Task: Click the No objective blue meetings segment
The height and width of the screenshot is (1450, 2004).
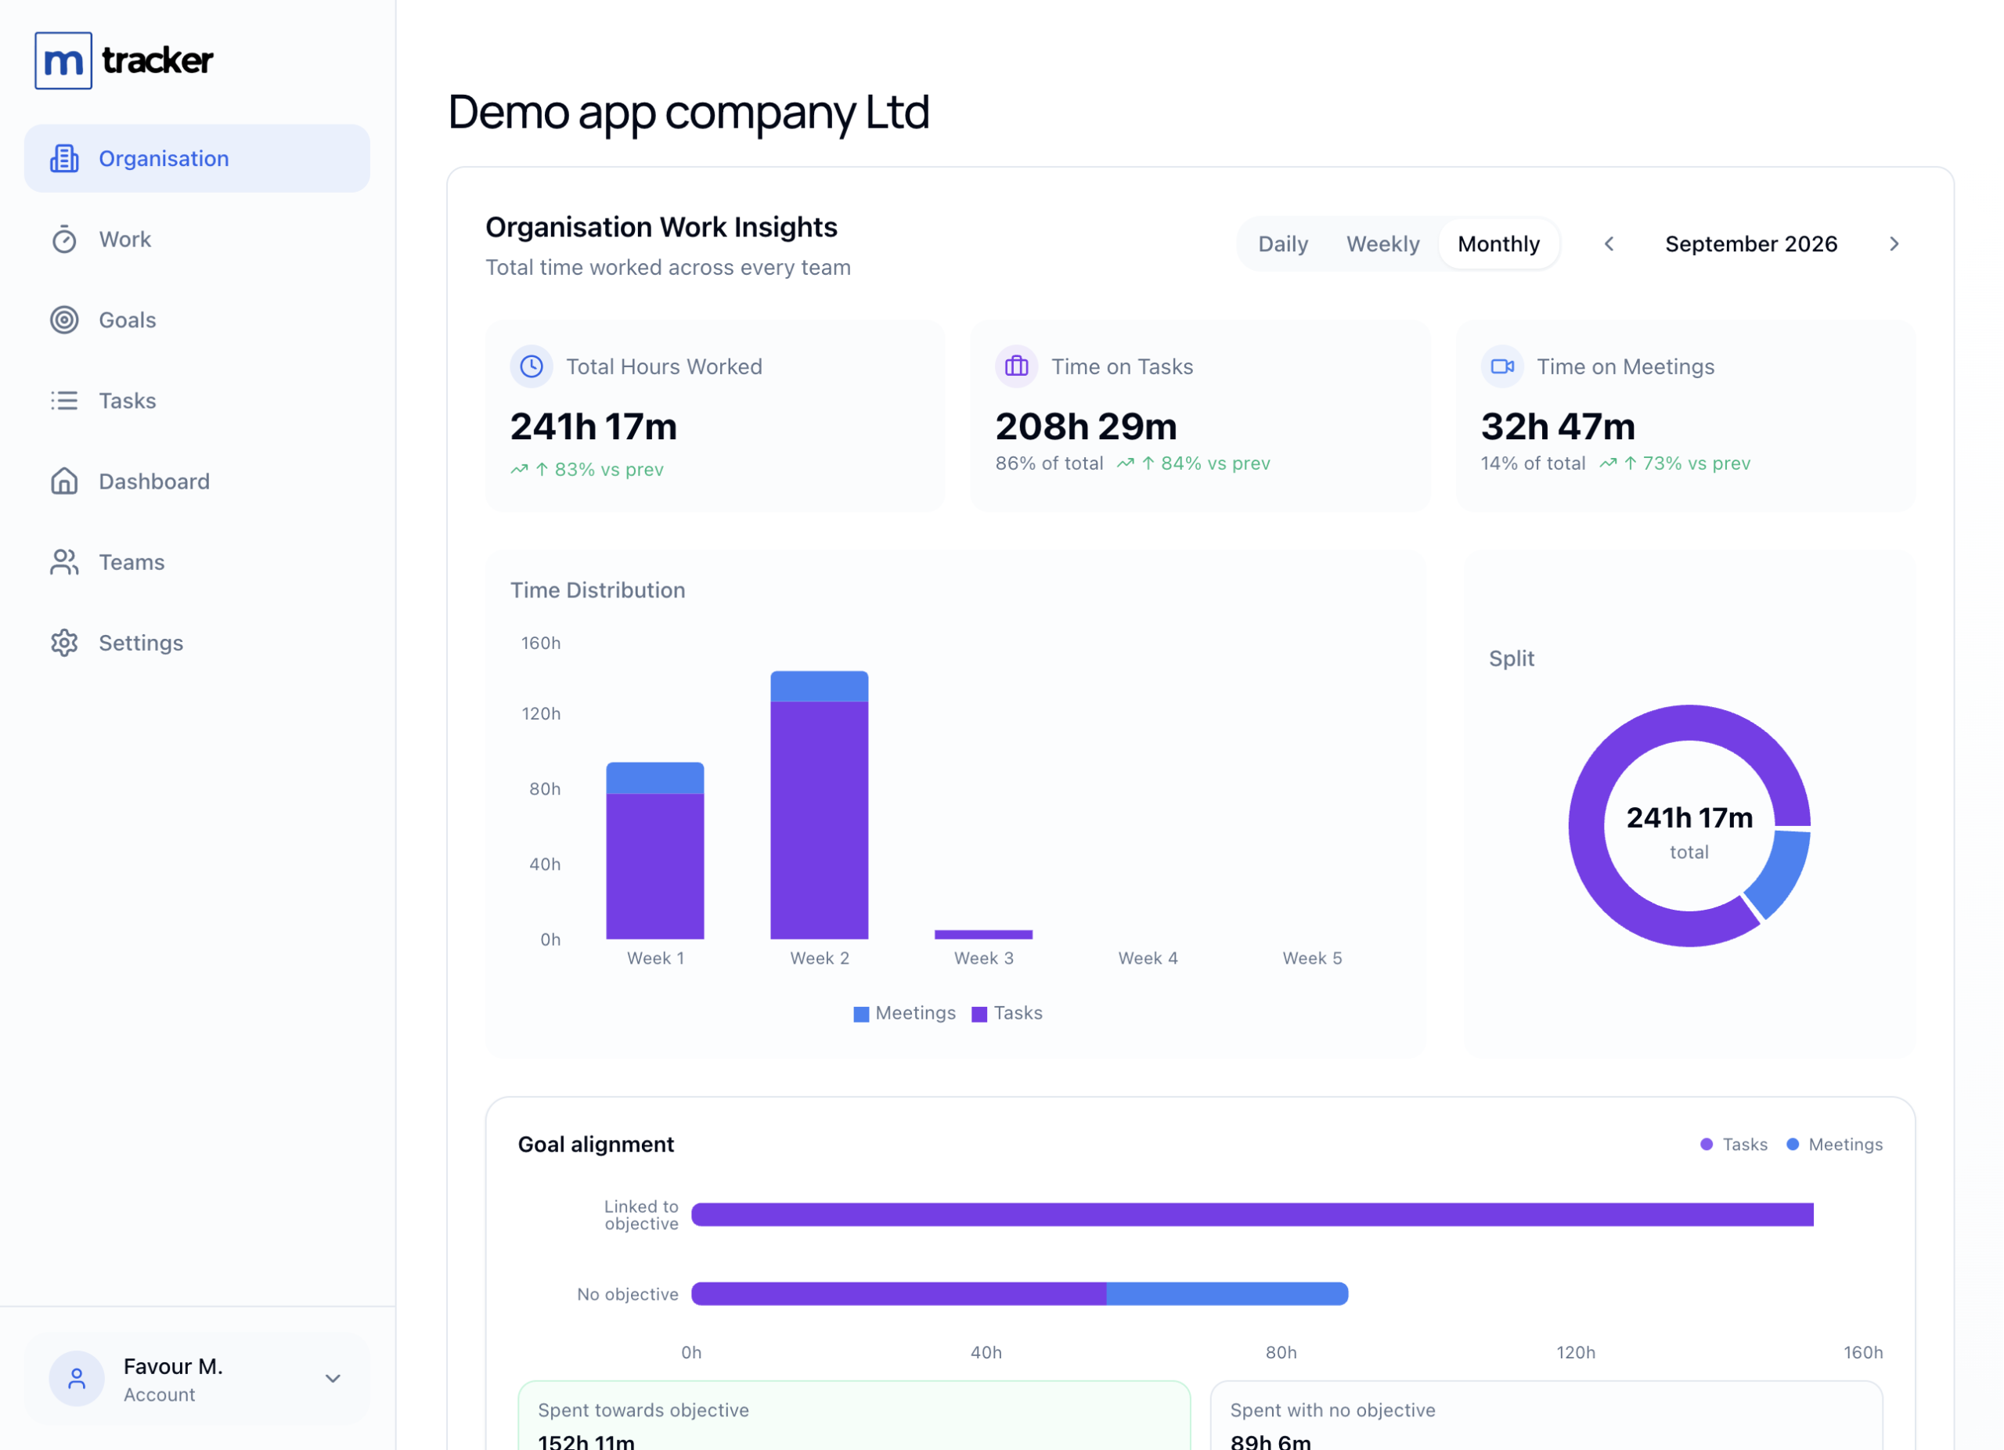Action: pyautogui.click(x=1227, y=1294)
